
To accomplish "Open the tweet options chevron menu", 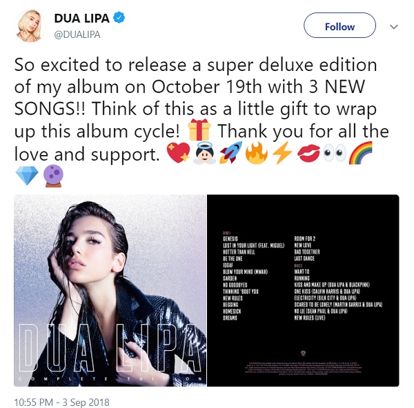I will (x=394, y=27).
